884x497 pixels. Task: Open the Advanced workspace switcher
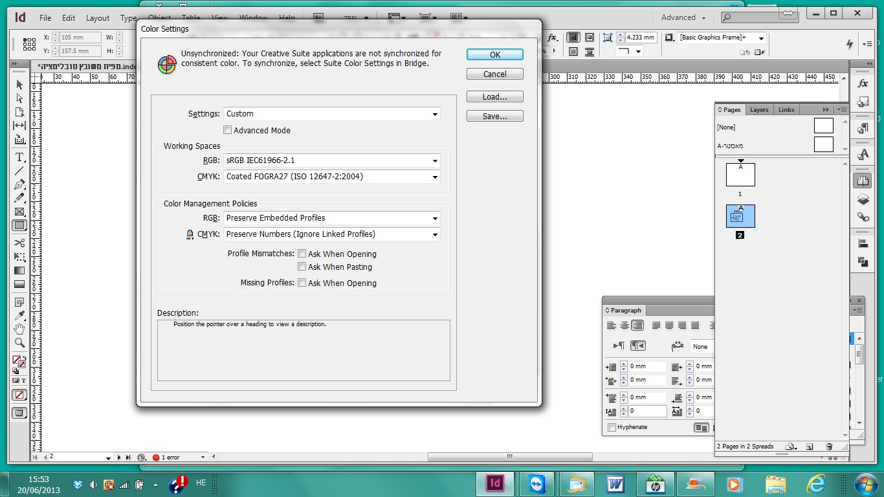tap(683, 17)
